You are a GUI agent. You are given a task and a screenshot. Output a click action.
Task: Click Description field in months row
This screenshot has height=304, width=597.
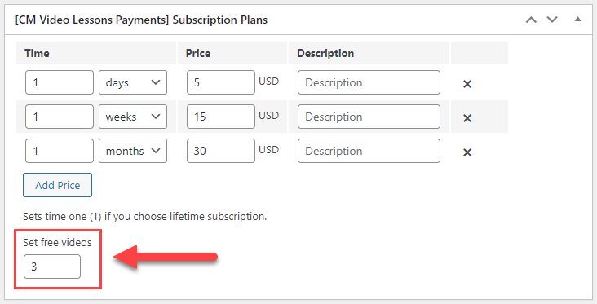tap(369, 151)
